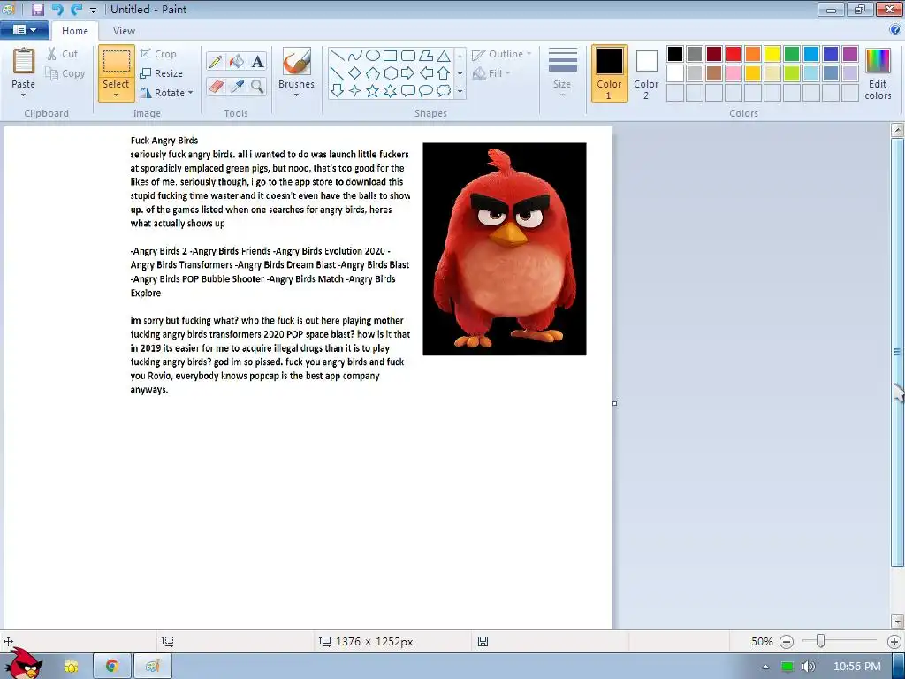Open the Resize dialog button
Viewport: 905px width, 679px height.
tap(162, 73)
